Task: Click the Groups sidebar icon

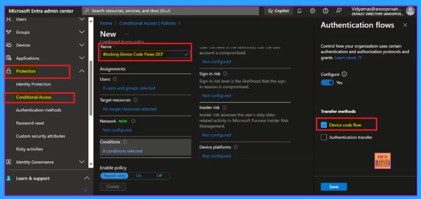Action: pyautogui.click(x=9, y=32)
